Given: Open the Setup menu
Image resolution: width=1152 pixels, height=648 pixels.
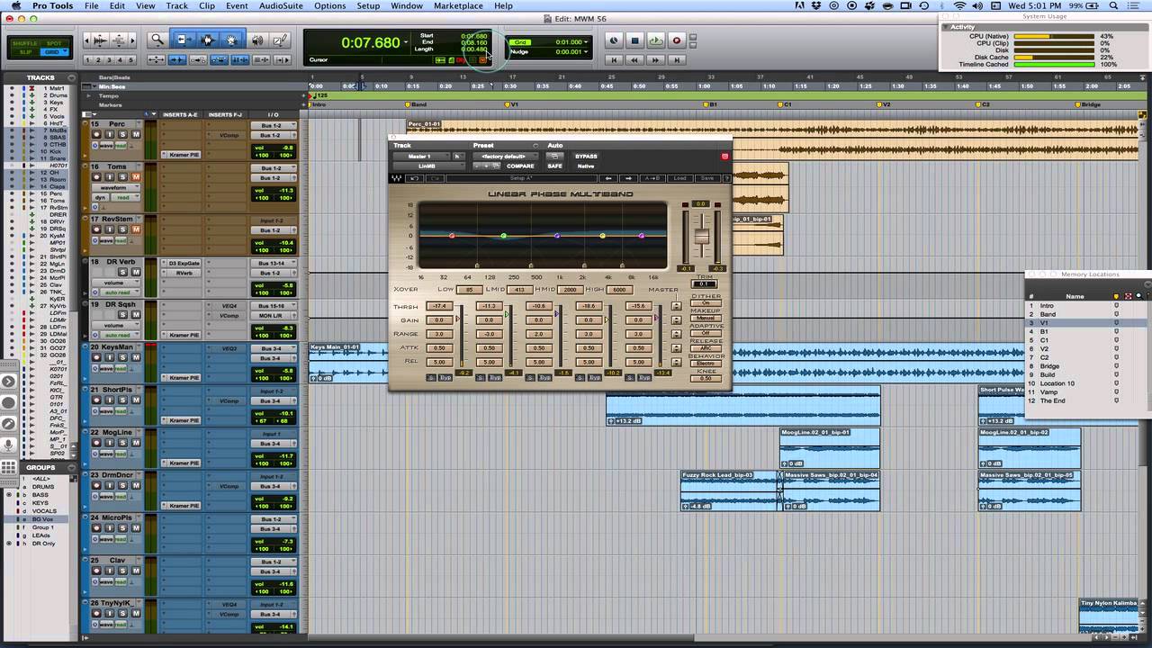Looking at the screenshot, I should 368,5.
